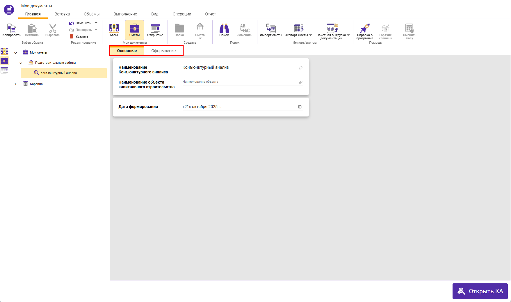Open the Операции ribbon tab
This screenshot has width=511, height=302.
click(182, 14)
